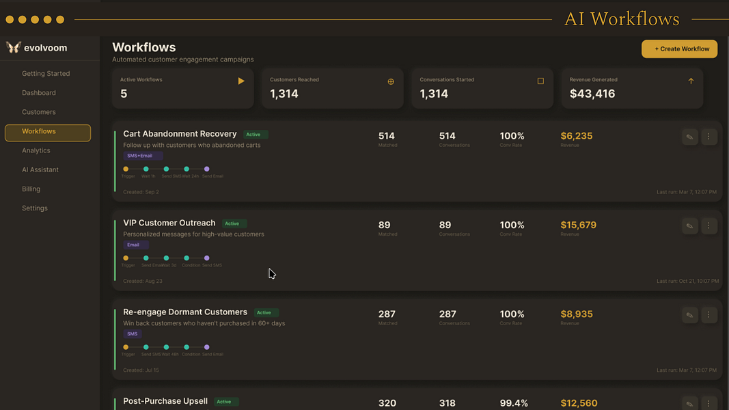Click the square icon on Conversations Started card
Screen dimensions: 729x410
click(540, 81)
